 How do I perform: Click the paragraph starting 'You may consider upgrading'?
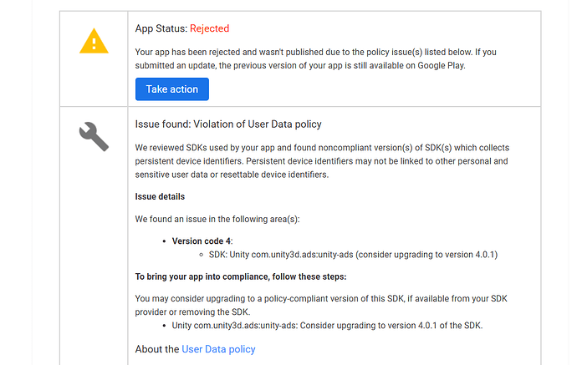321,306
